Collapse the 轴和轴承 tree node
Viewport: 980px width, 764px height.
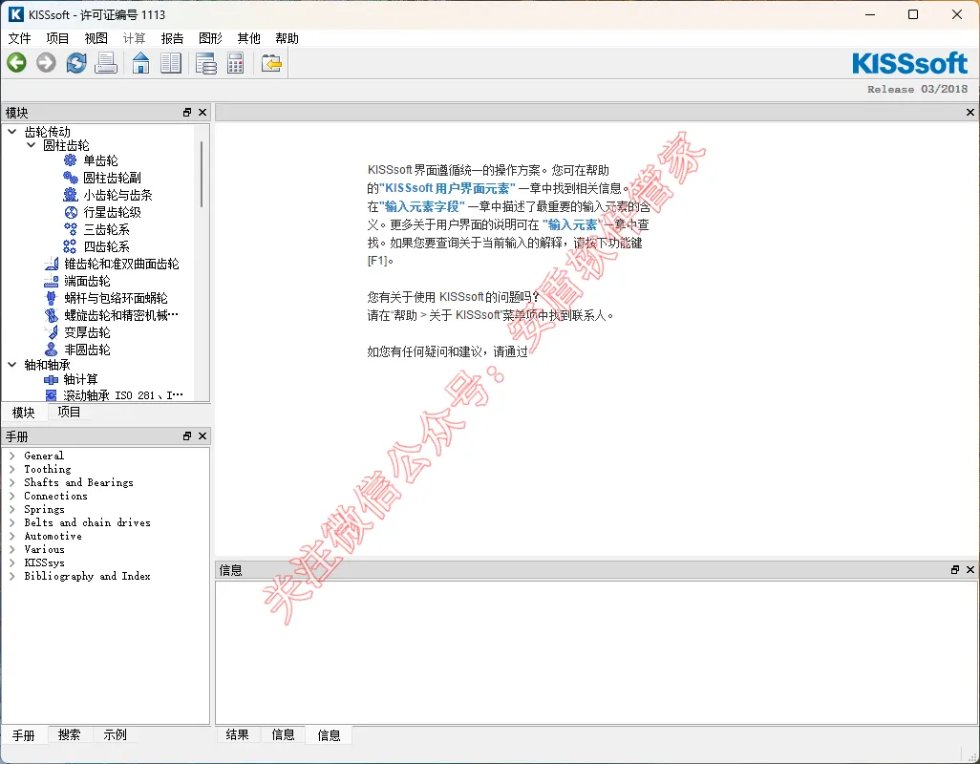(11, 364)
